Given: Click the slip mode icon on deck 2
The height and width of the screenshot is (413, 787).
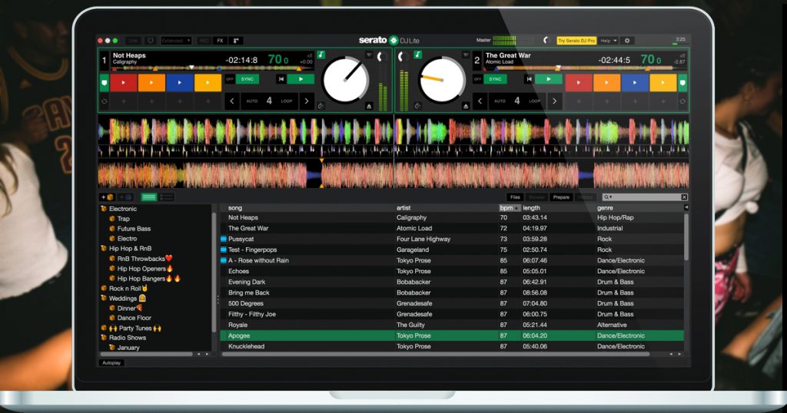Looking at the screenshot, I should pos(417,106).
